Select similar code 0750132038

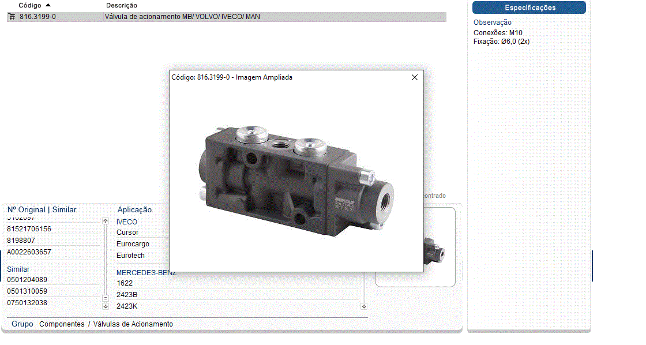click(27, 303)
